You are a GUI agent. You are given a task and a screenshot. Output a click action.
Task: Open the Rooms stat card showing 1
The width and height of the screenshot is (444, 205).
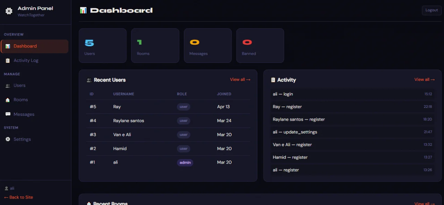(x=155, y=46)
